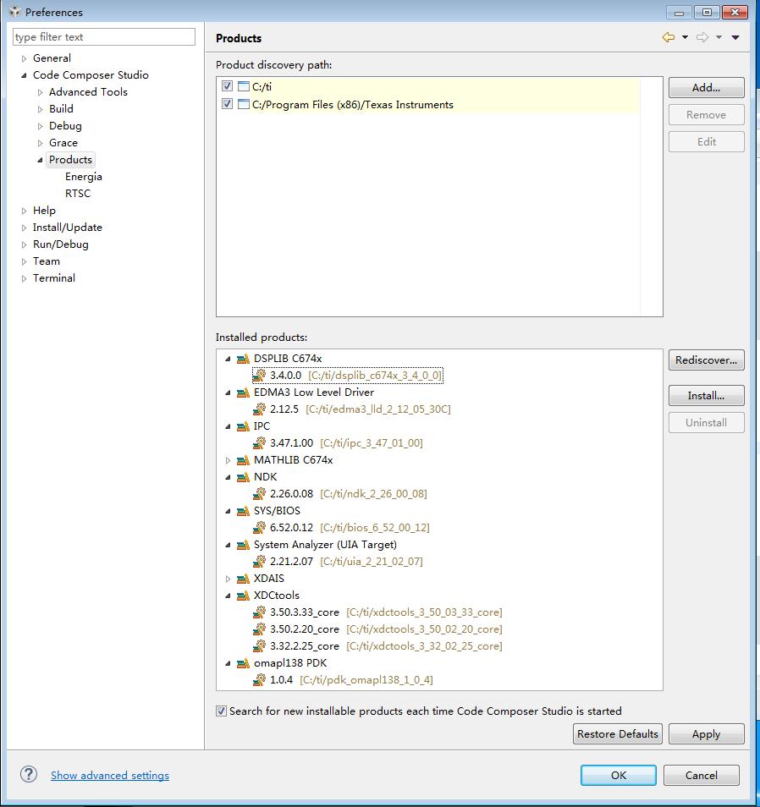Select the RTSC preferences page

tap(78, 194)
